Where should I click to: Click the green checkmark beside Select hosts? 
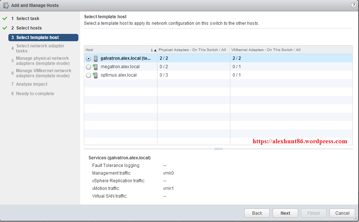click(x=5, y=28)
